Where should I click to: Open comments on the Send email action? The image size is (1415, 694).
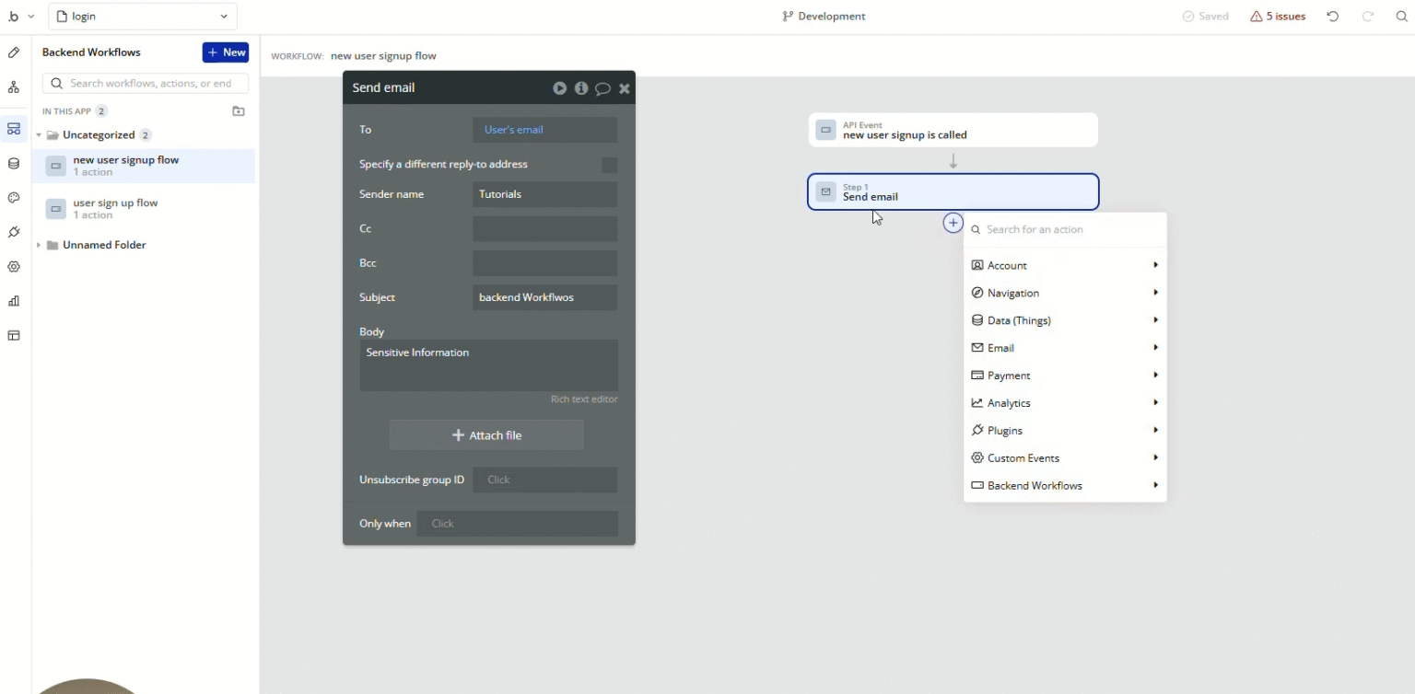coord(603,88)
